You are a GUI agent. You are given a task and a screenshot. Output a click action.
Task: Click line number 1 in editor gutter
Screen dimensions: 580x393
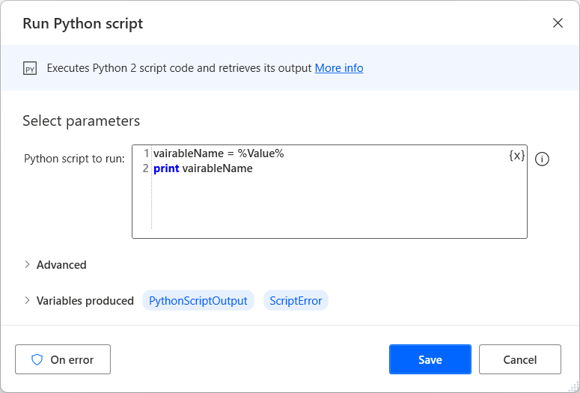coord(147,153)
